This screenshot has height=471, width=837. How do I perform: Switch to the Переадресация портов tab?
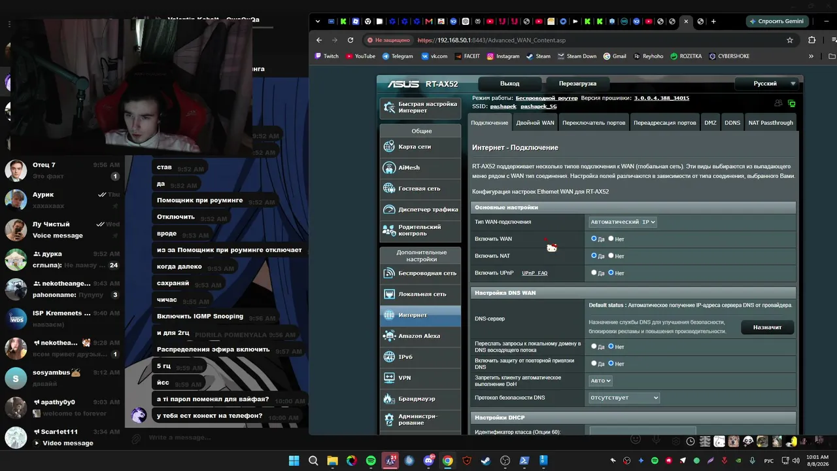coord(665,122)
